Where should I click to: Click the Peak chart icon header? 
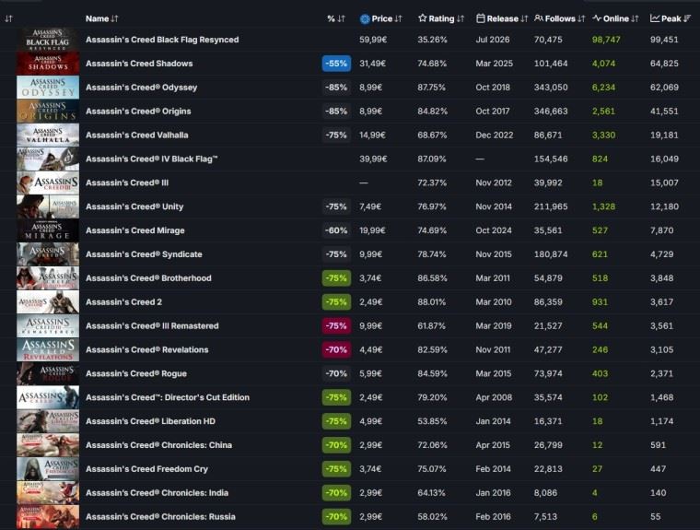point(655,18)
